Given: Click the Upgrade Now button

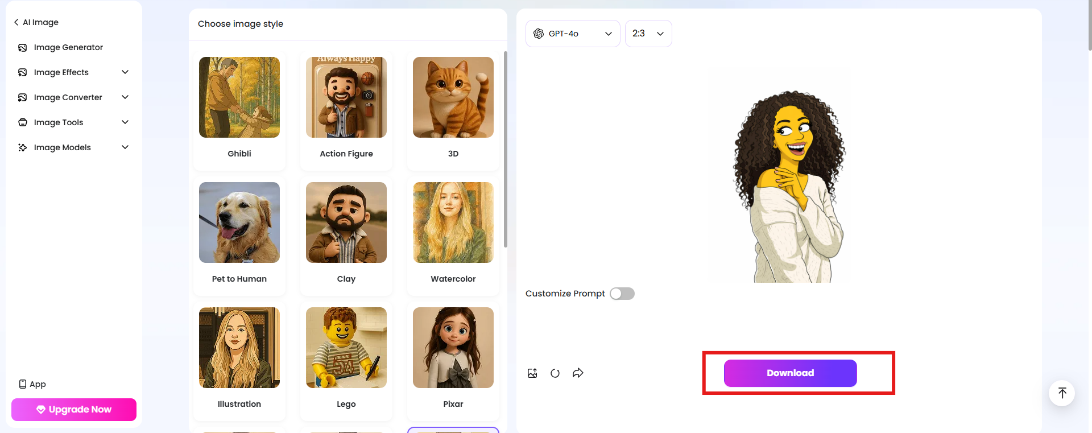Looking at the screenshot, I should click(x=74, y=410).
